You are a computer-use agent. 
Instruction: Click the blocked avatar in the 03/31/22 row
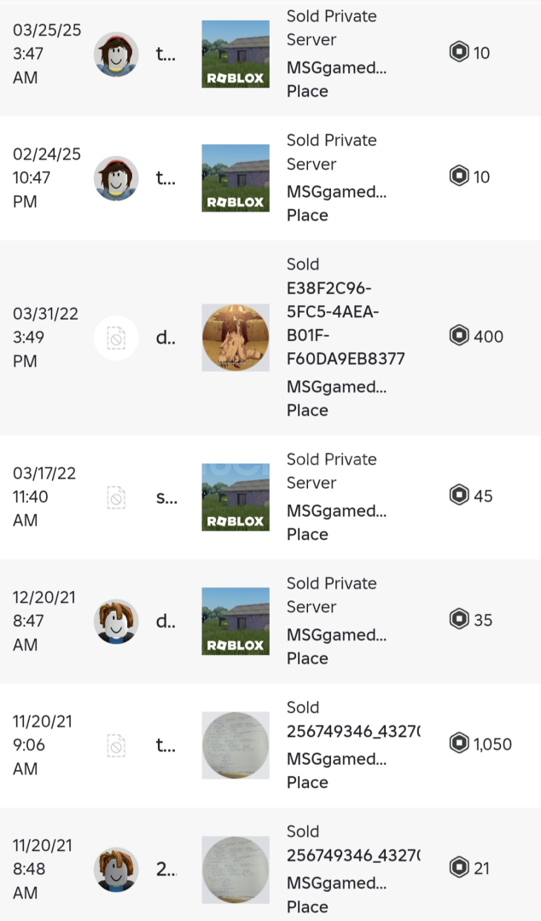click(116, 339)
